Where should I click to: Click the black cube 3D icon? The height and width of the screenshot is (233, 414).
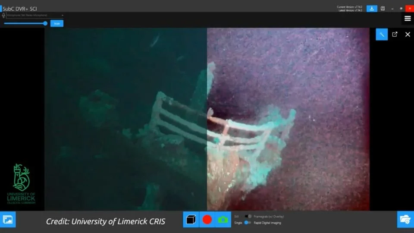tap(191, 220)
